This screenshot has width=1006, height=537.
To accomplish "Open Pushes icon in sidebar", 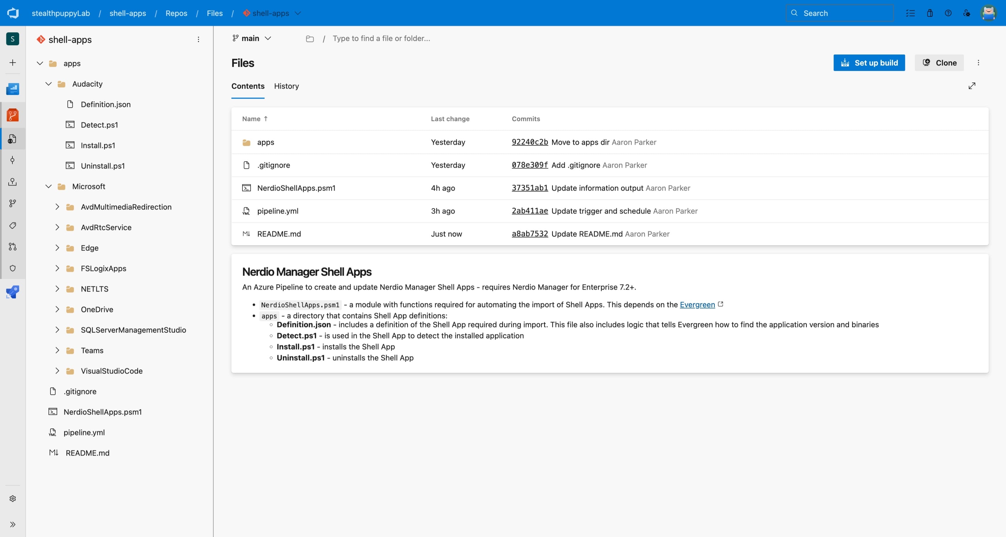I will [x=12, y=182].
